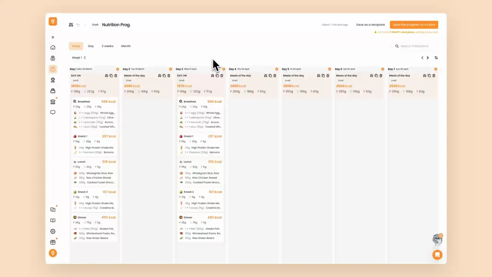The height and width of the screenshot is (277, 492).
Task: Duplicate the Day 1 DAY ON meal plan
Action: (111, 76)
